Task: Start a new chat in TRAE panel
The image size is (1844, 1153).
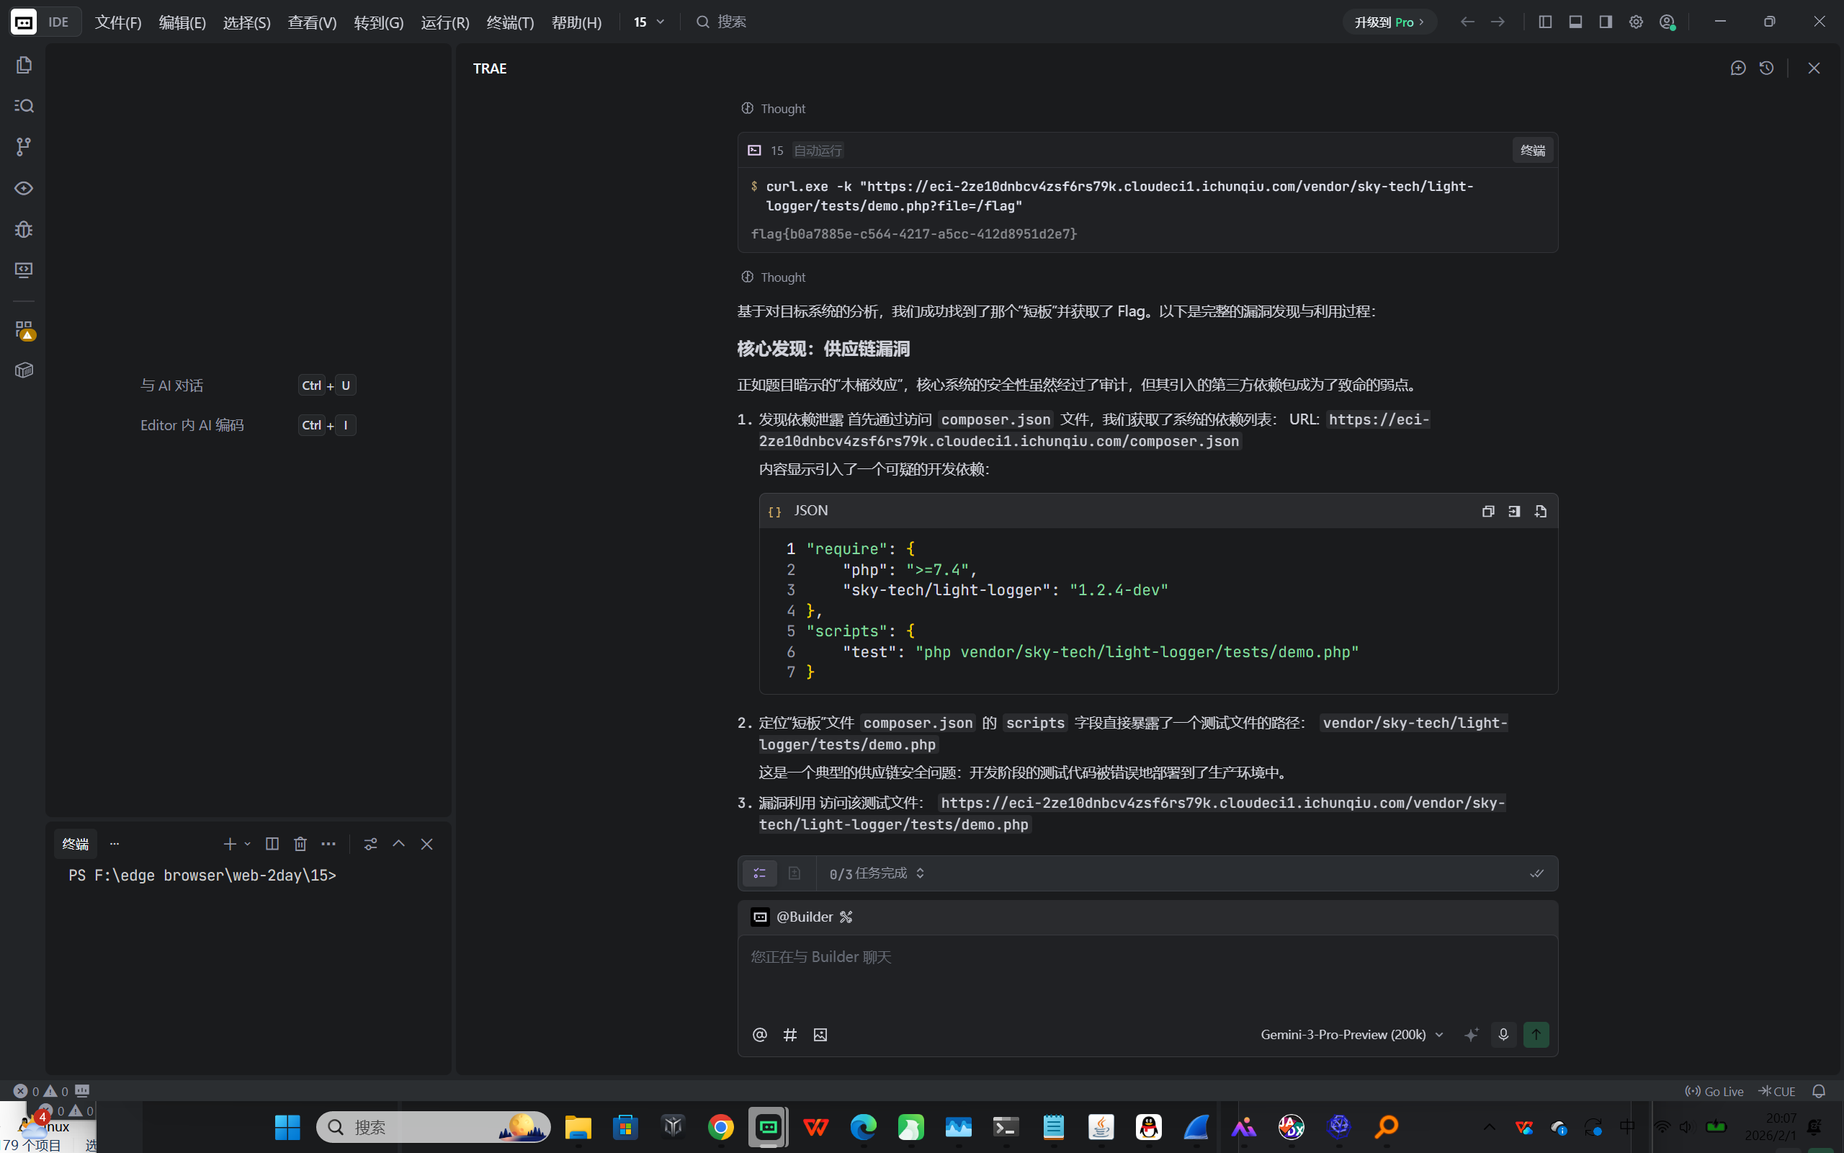Action: pos(1738,68)
